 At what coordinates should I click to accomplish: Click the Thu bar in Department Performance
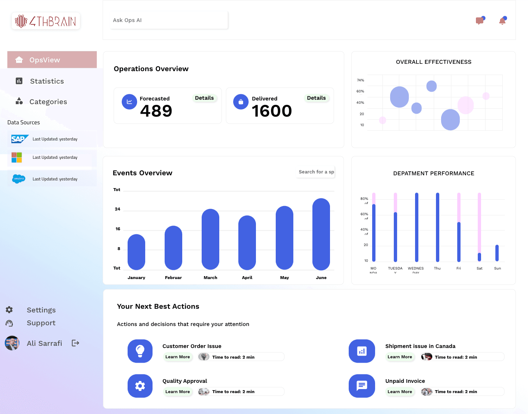click(437, 227)
